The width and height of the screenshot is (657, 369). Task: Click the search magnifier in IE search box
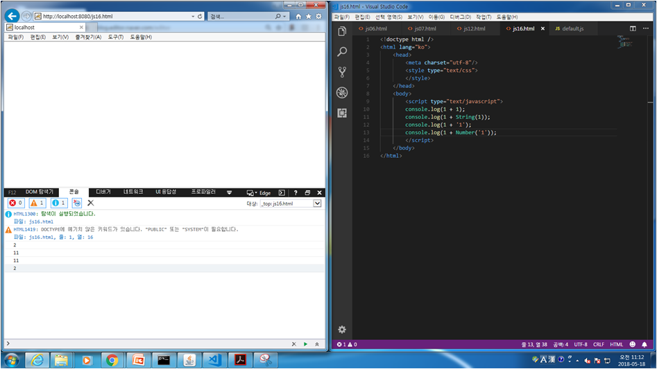click(x=278, y=17)
